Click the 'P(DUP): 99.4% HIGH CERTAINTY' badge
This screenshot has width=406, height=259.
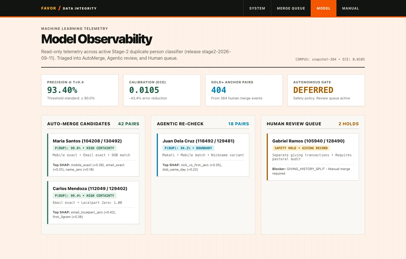85,196
